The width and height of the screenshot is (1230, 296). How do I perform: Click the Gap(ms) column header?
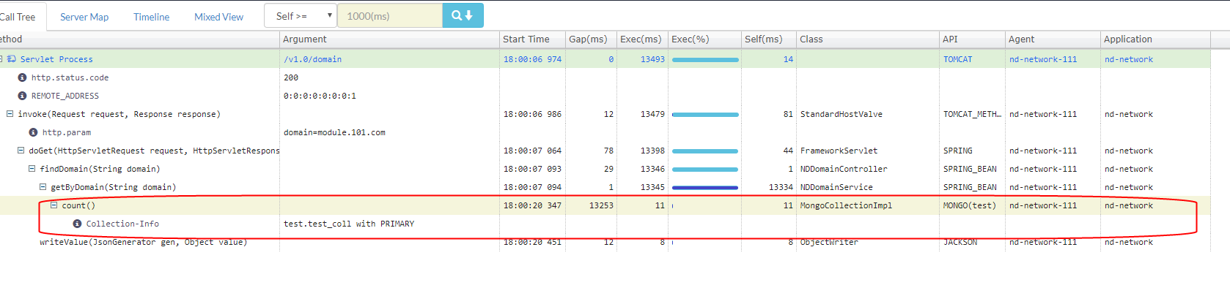tap(591, 39)
